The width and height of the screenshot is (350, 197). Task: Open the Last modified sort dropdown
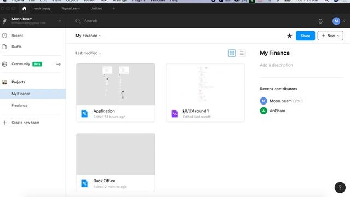click(x=88, y=53)
